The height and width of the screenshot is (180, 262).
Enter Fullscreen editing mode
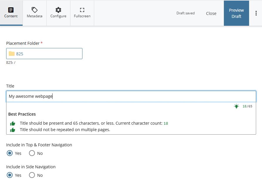82,13
